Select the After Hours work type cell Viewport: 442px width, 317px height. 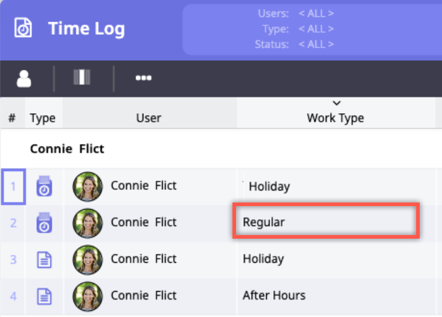[x=274, y=295]
